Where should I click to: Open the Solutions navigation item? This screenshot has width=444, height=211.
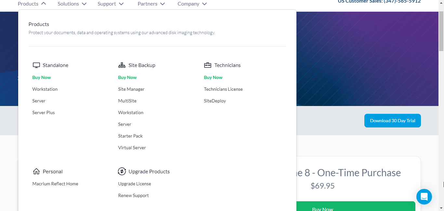pos(68,4)
